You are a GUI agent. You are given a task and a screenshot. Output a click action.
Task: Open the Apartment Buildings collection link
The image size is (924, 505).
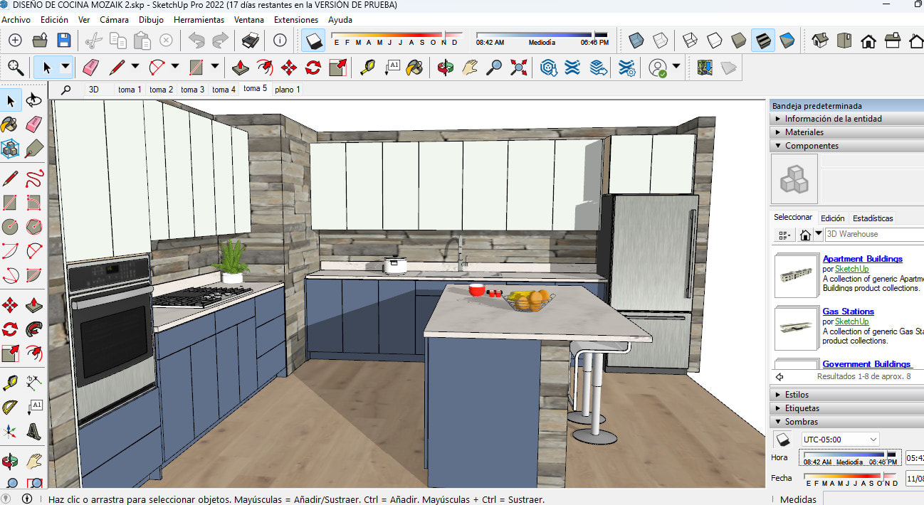tap(862, 259)
